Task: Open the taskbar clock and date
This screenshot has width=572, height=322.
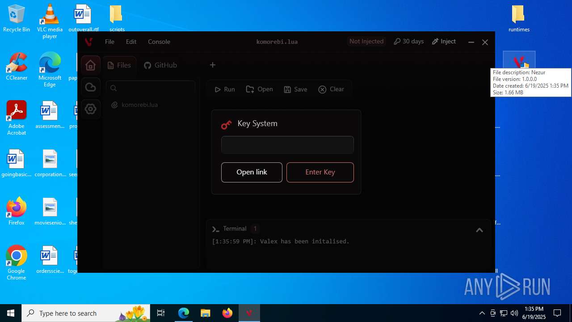Action: [x=534, y=313]
